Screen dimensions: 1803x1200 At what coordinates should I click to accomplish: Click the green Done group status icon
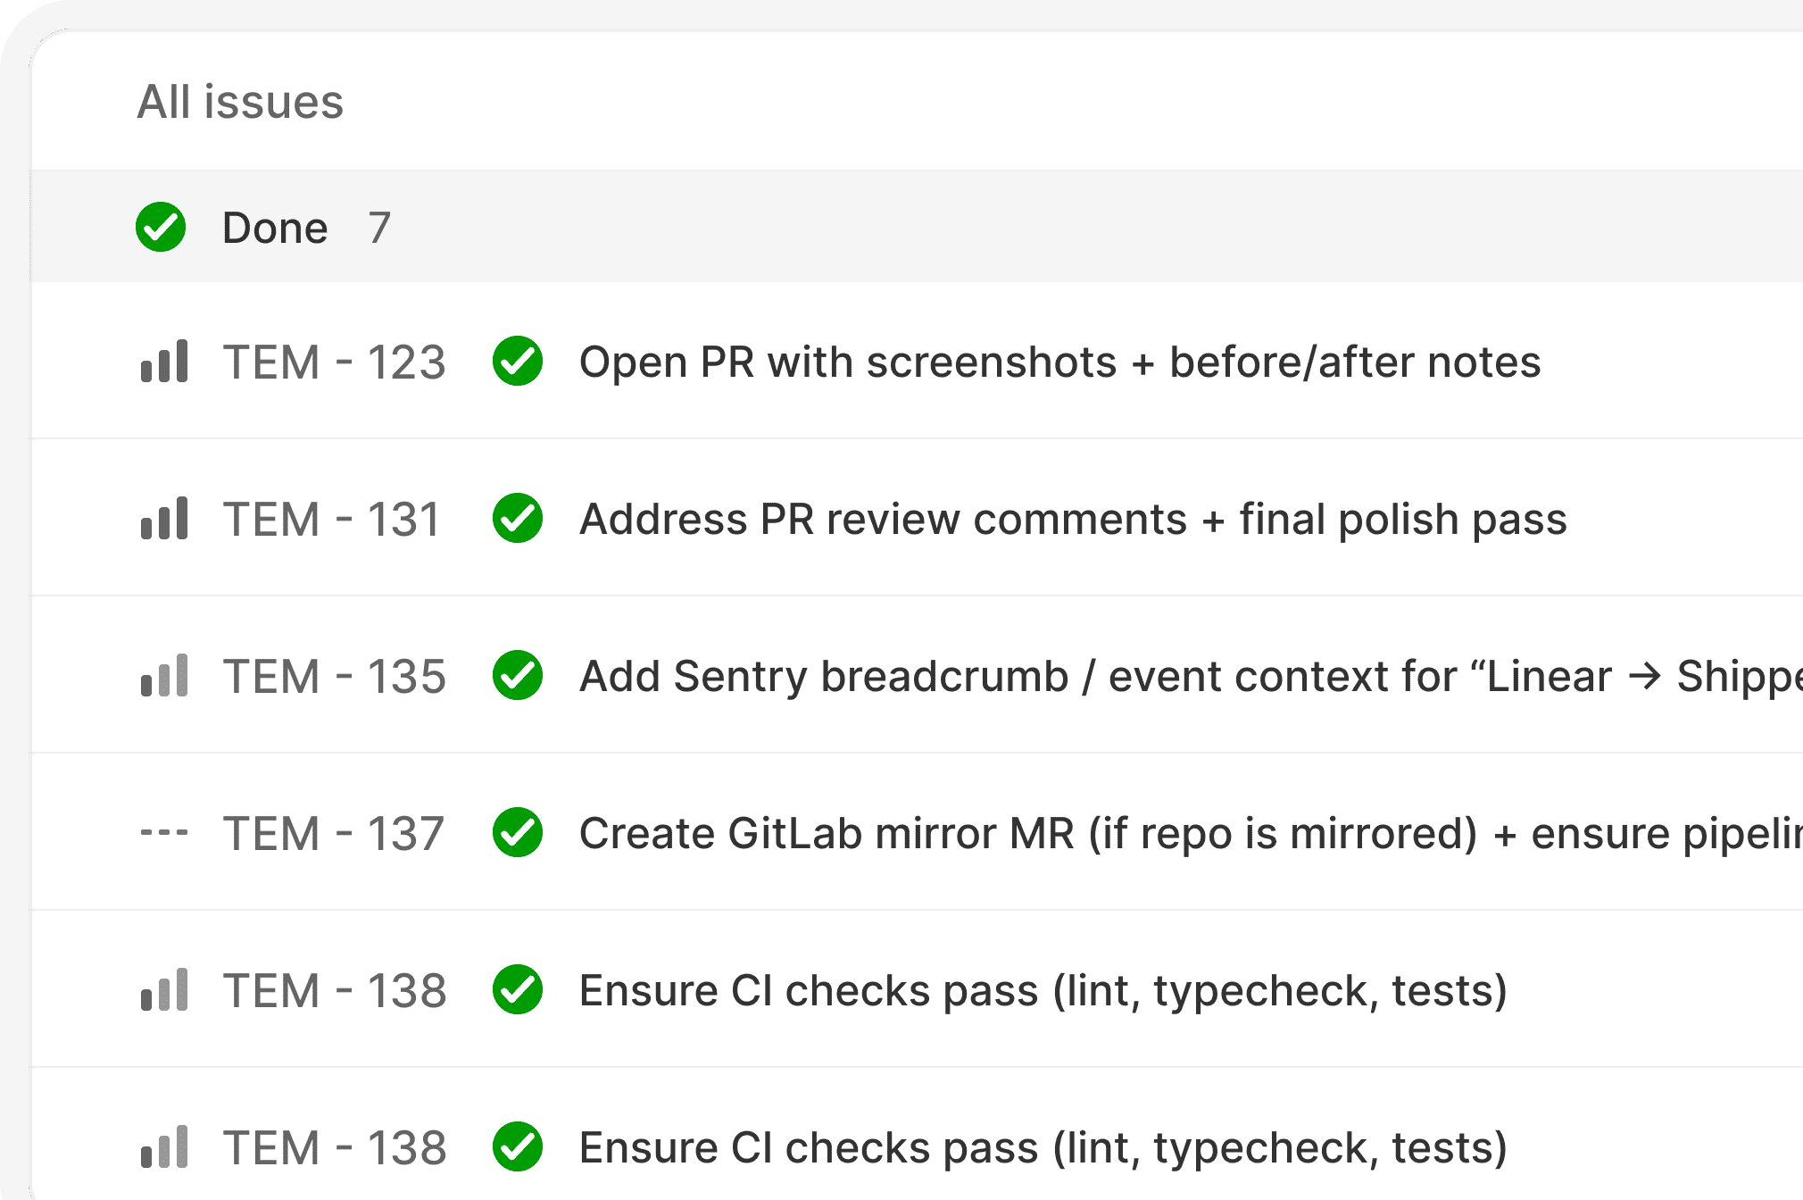[x=161, y=228]
